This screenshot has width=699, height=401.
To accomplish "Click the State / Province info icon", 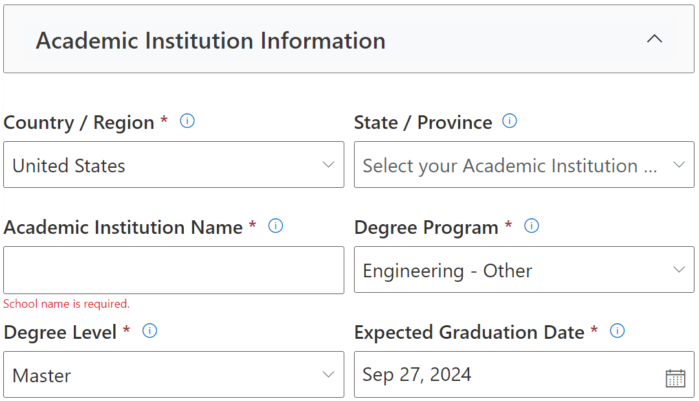I will [x=509, y=121].
